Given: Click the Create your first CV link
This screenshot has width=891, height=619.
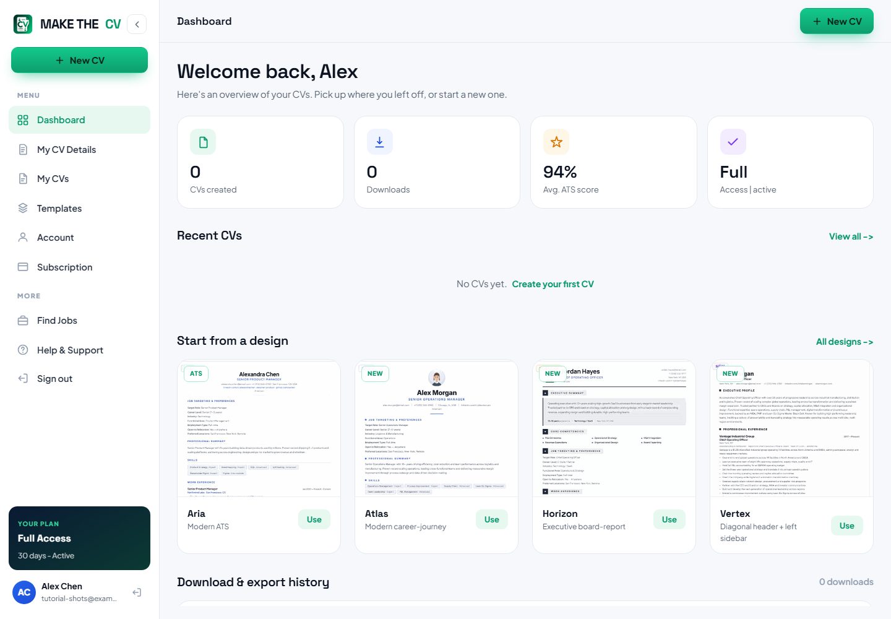Looking at the screenshot, I should pos(553,284).
